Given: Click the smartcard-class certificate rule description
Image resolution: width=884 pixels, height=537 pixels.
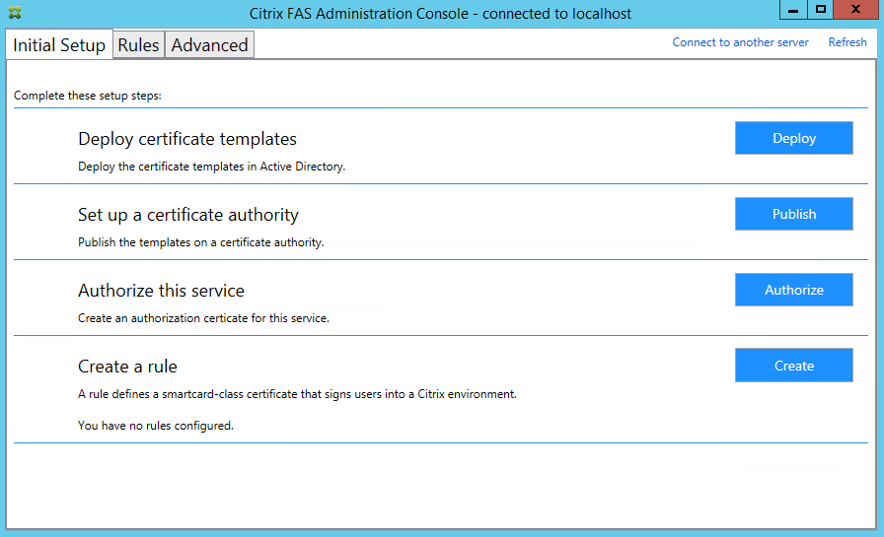Looking at the screenshot, I should tap(297, 394).
